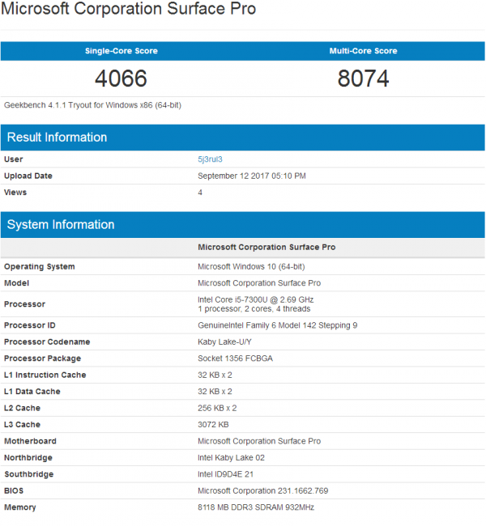Select the Single-Core Score header
The width and height of the screenshot is (486, 526).
[x=122, y=51]
